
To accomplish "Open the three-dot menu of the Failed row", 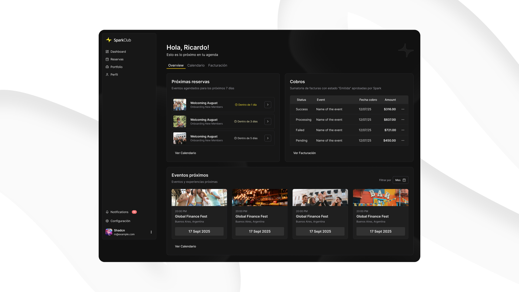I will click(x=403, y=130).
